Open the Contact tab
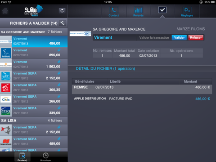This screenshot has width=216, height=162. [x=114, y=12]
